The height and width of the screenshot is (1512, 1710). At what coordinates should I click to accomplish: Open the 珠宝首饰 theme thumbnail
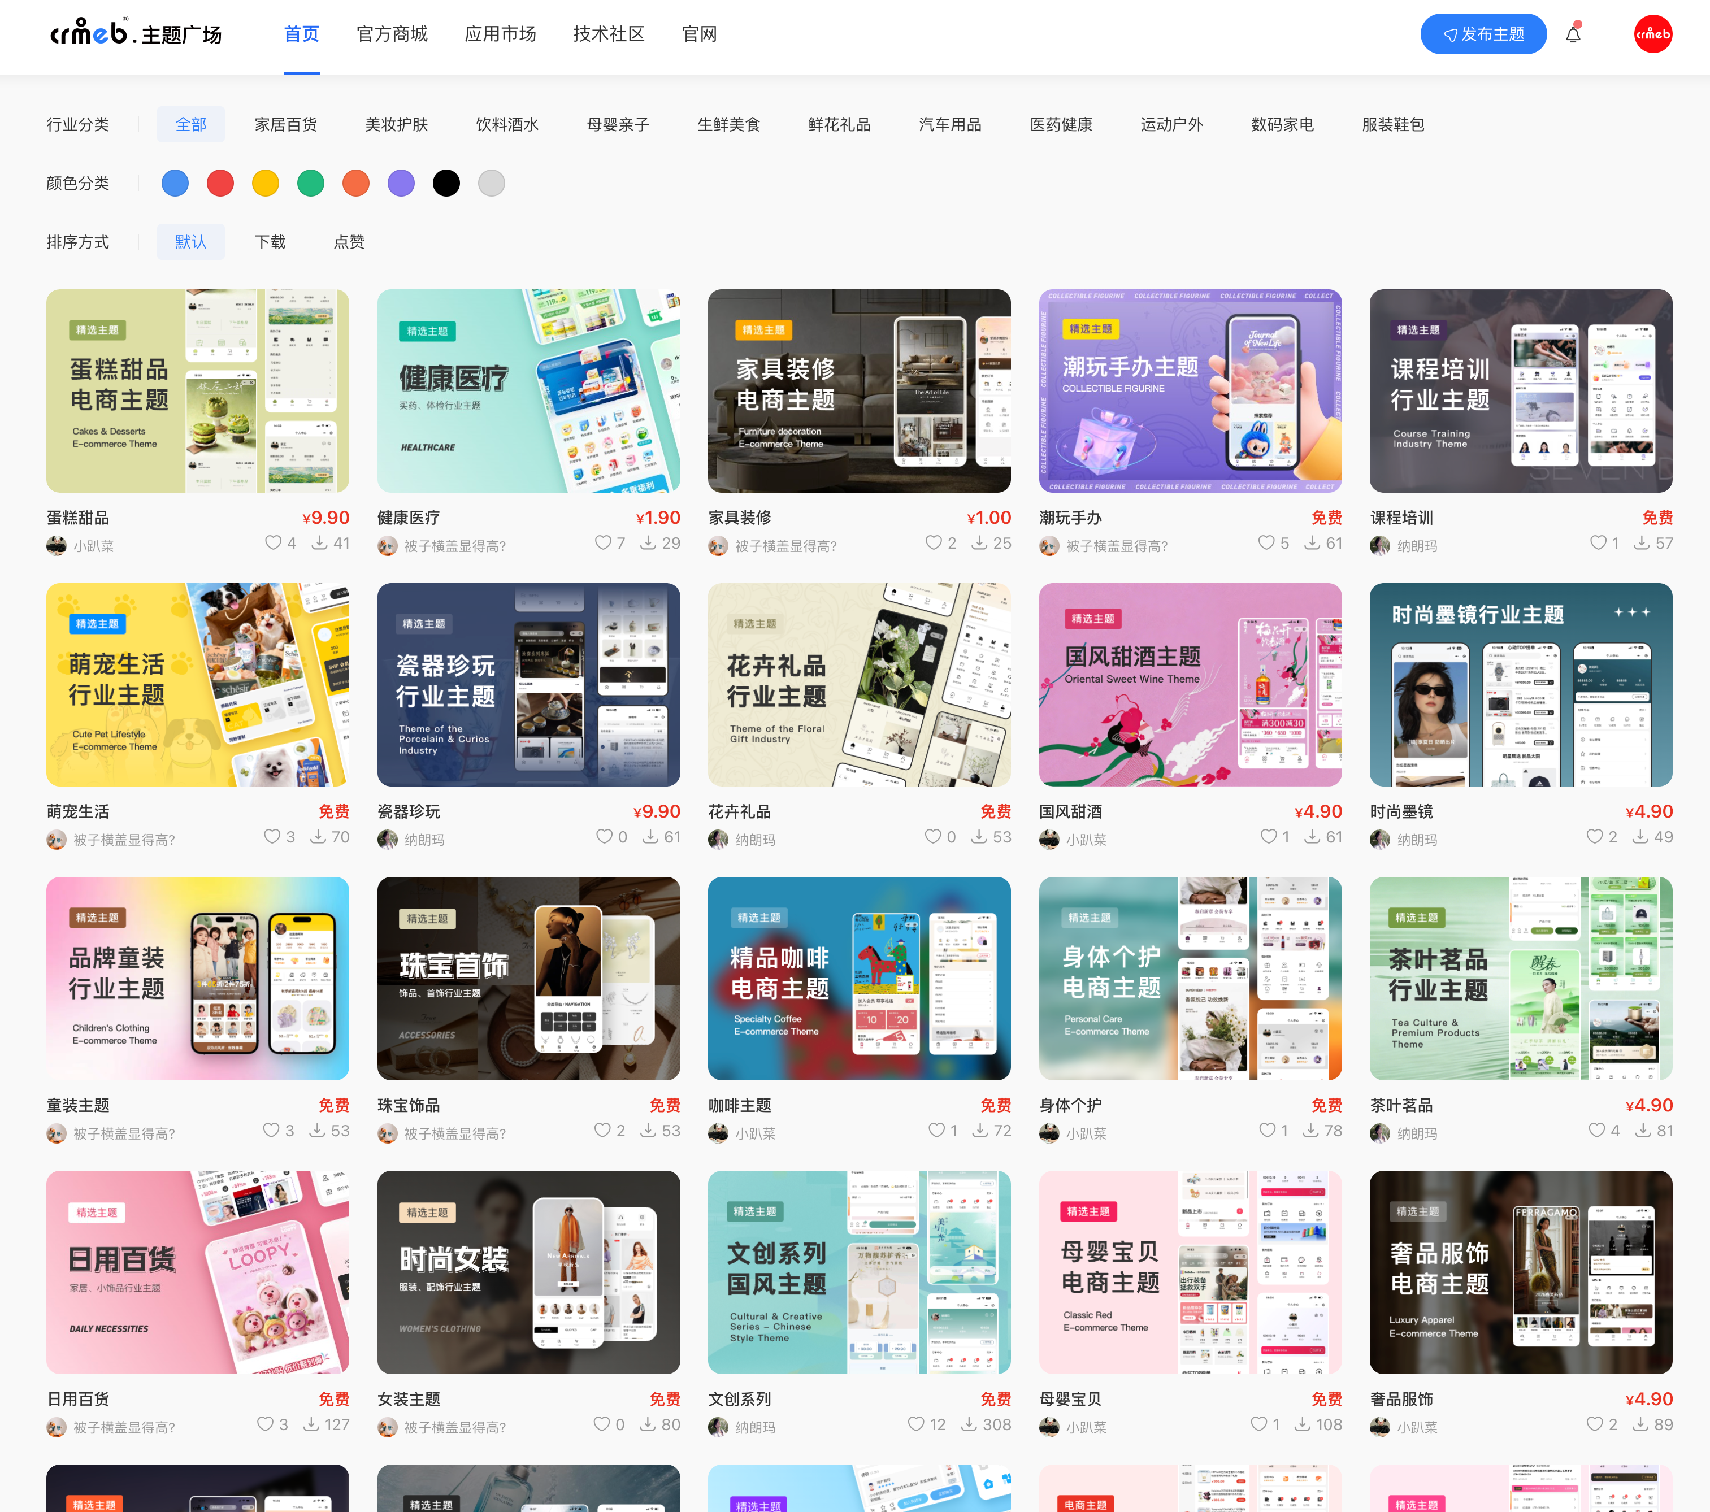(528, 977)
